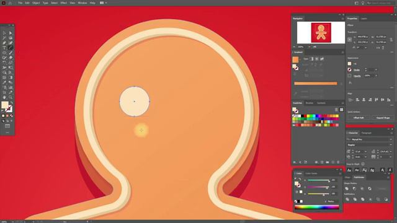Open the Object menu
The height and width of the screenshot is (223, 397).
coord(36,2)
